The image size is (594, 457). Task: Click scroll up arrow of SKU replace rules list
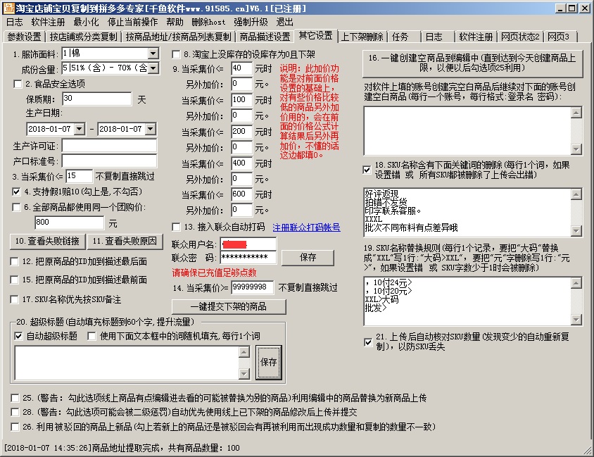pyautogui.click(x=576, y=282)
